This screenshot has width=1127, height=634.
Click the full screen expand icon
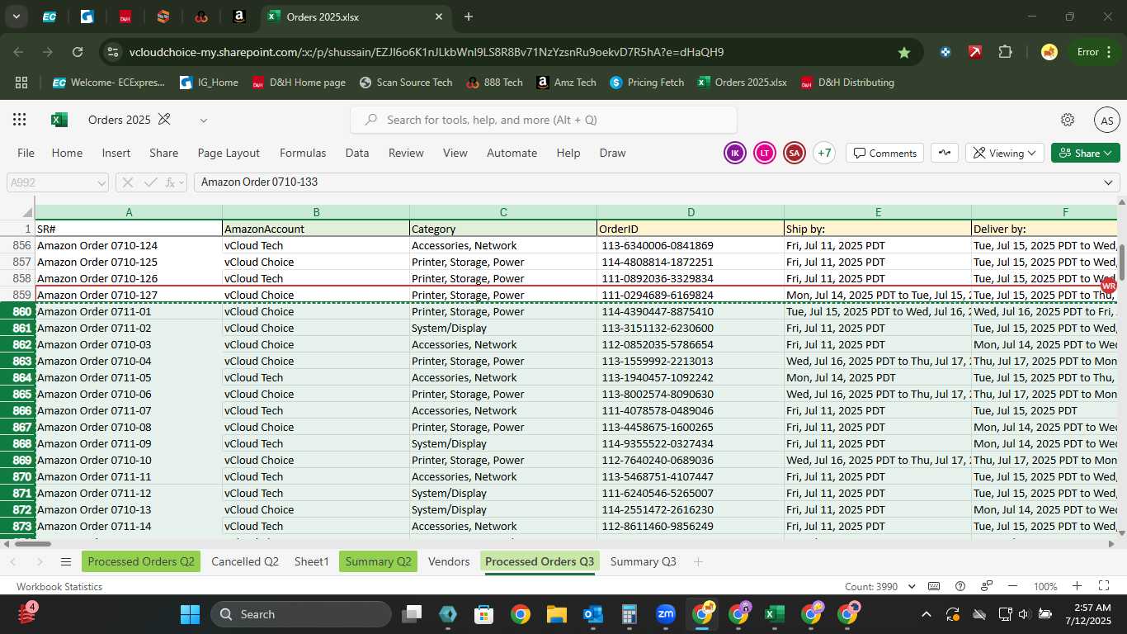1104,586
